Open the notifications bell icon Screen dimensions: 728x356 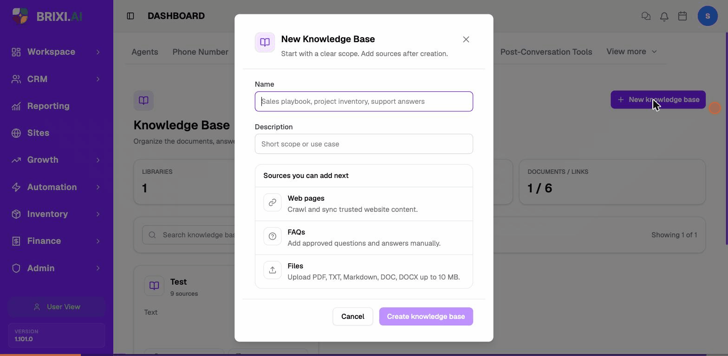(x=664, y=16)
